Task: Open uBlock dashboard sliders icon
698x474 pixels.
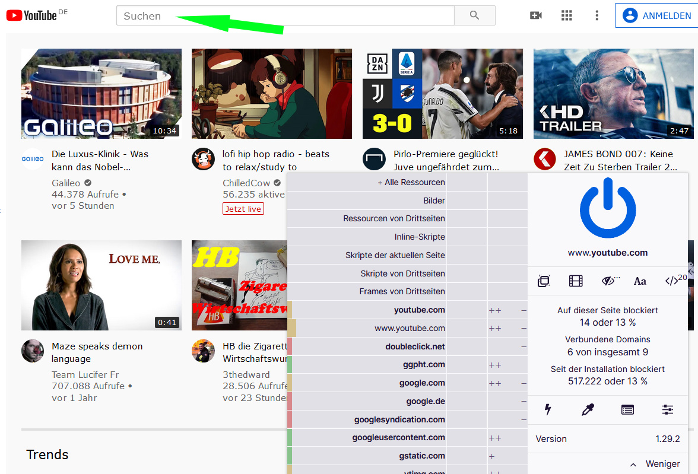Action: (667, 409)
